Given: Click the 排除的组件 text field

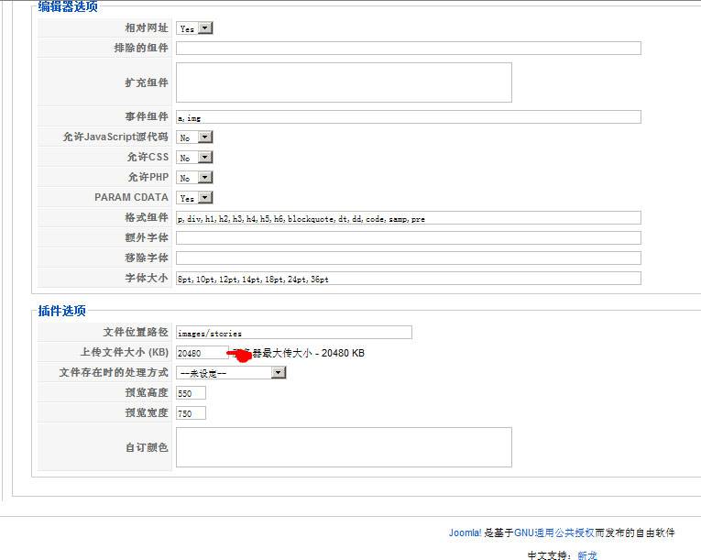Looking at the screenshot, I should [408, 49].
